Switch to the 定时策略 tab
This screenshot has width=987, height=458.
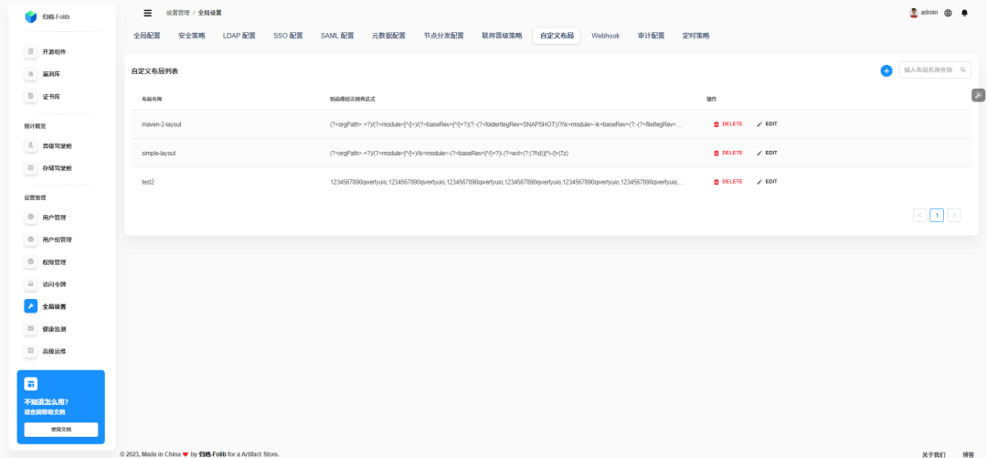click(x=695, y=36)
